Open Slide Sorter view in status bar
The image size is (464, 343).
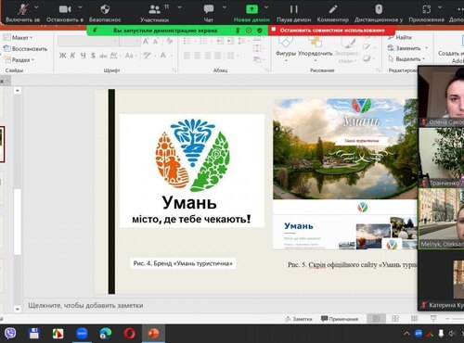(x=395, y=318)
